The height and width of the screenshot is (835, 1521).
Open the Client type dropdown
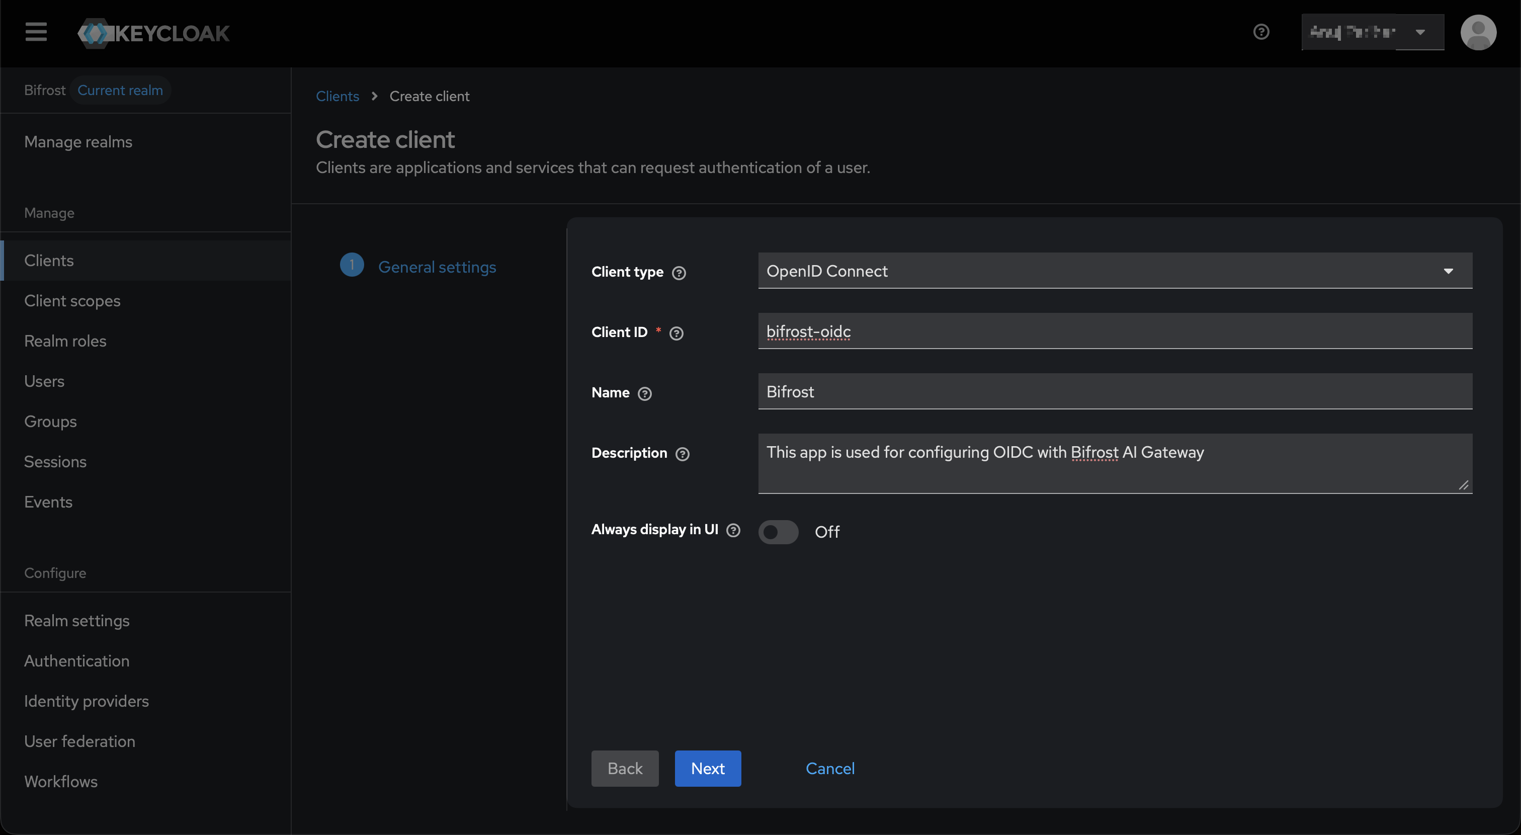click(1115, 271)
